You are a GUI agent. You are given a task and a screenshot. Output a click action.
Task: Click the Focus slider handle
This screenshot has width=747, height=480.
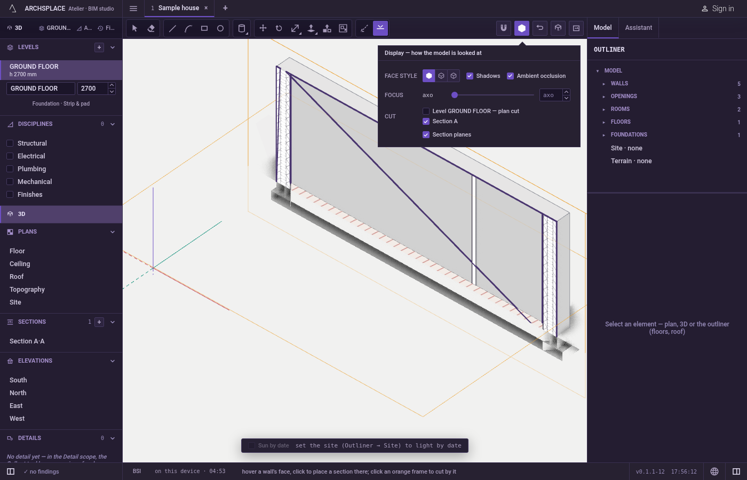pyautogui.click(x=455, y=95)
